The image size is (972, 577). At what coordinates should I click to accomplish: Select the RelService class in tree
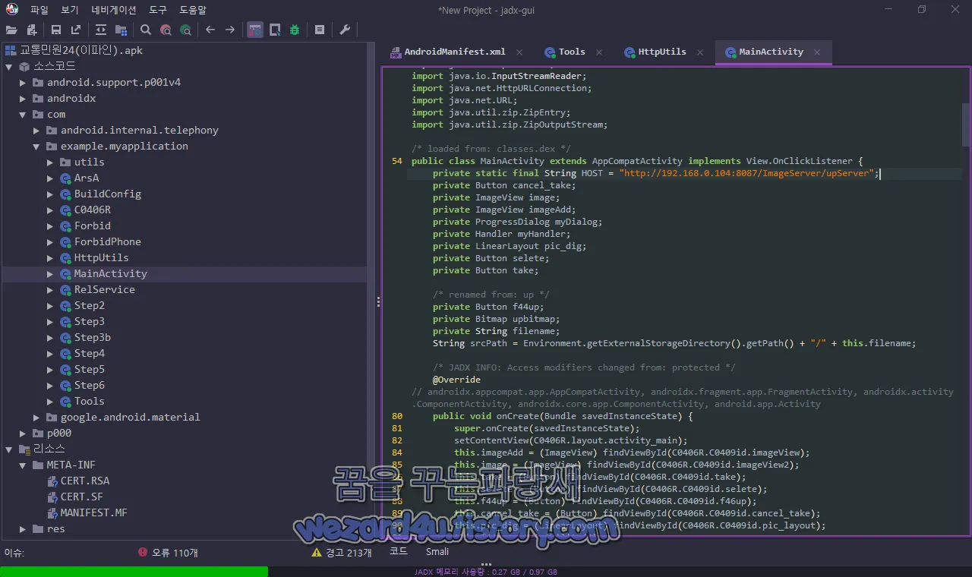[104, 289]
